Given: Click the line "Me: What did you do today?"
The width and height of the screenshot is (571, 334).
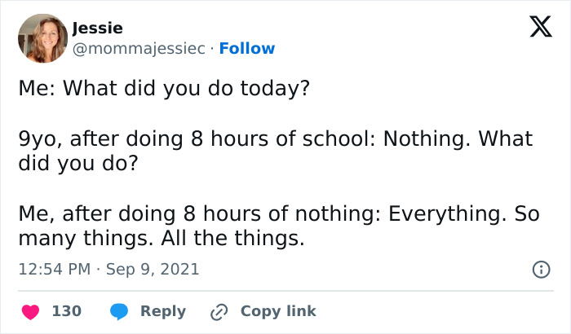Looking at the screenshot, I should pyautogui.click(x=164, y=88).
